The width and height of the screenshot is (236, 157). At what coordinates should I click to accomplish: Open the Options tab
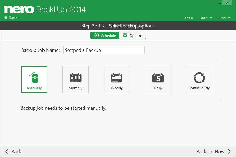point(132,36)
